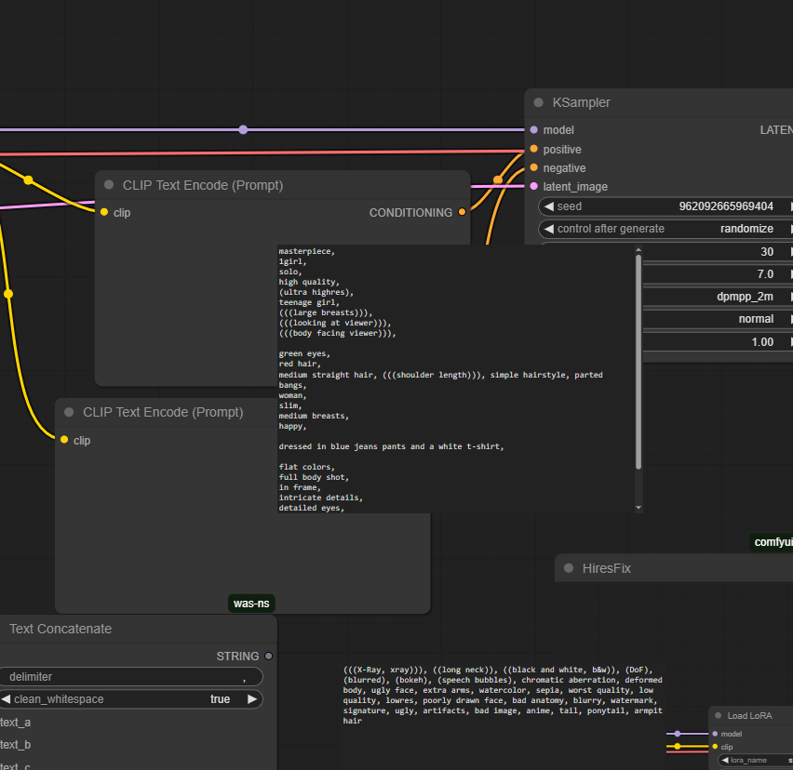
Task: Click the yellow dot on Load LoRA clip wire
Action: tap(678, 746)
